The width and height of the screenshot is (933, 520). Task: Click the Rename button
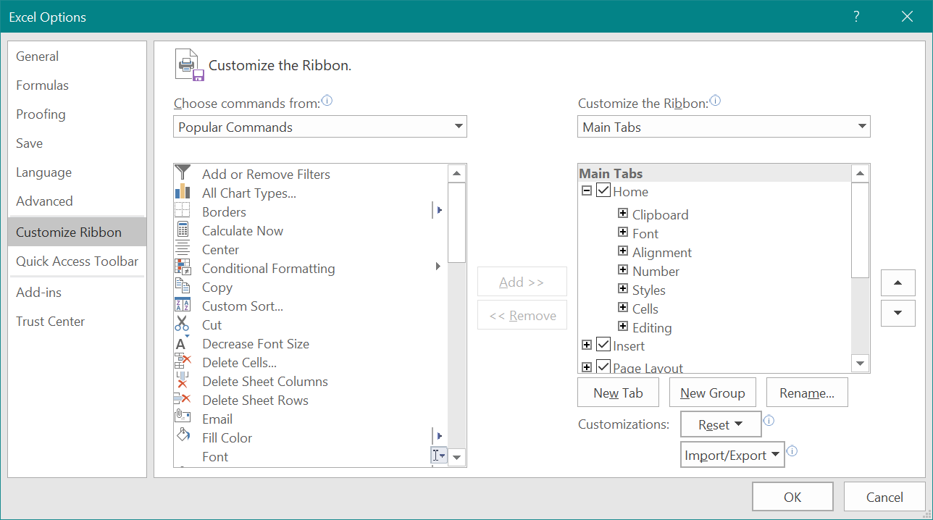[x=807, y=392]
